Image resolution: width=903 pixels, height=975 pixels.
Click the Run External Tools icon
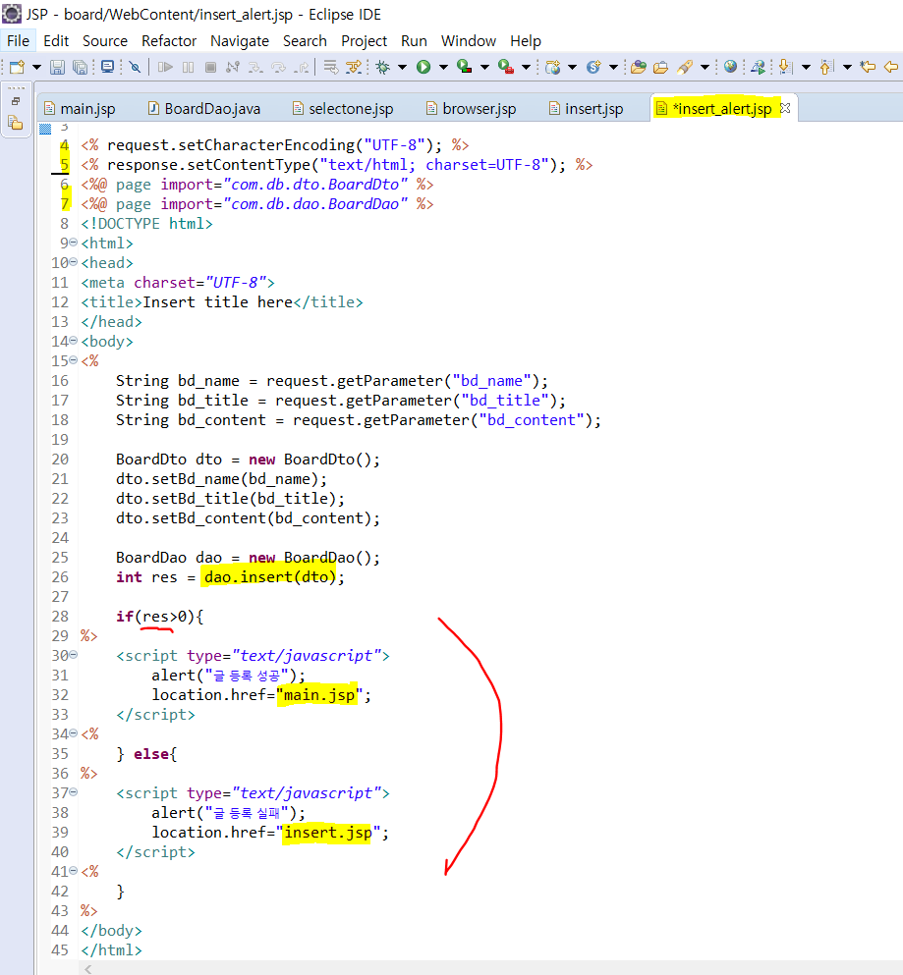[x=506, y=67]
